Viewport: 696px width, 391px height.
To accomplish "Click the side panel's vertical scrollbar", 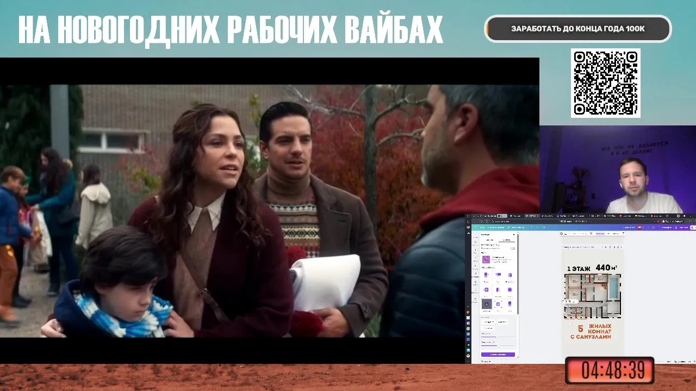I will (518, 274).
